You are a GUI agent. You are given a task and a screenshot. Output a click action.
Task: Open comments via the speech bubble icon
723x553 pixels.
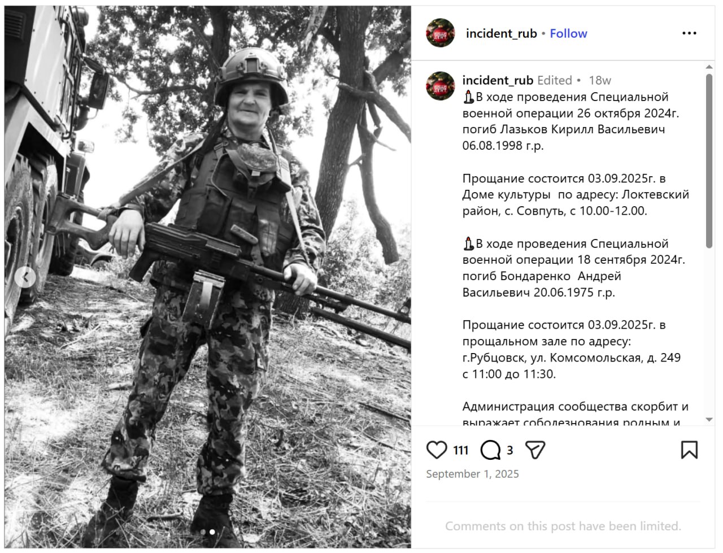click(490, 450)
